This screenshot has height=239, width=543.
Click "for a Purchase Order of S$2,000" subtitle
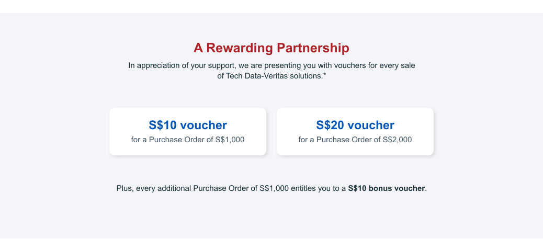coord(355,140)
